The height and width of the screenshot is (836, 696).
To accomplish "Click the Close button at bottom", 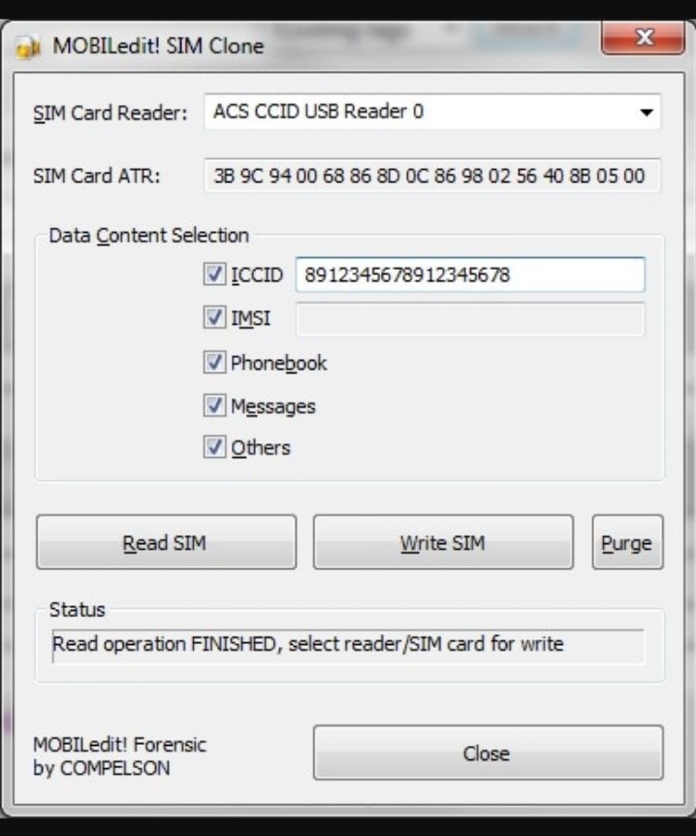I will [489, 753].
